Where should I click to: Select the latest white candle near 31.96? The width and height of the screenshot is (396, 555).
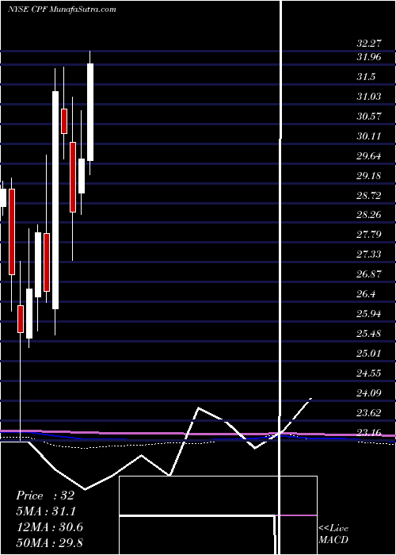pos(90,113)
